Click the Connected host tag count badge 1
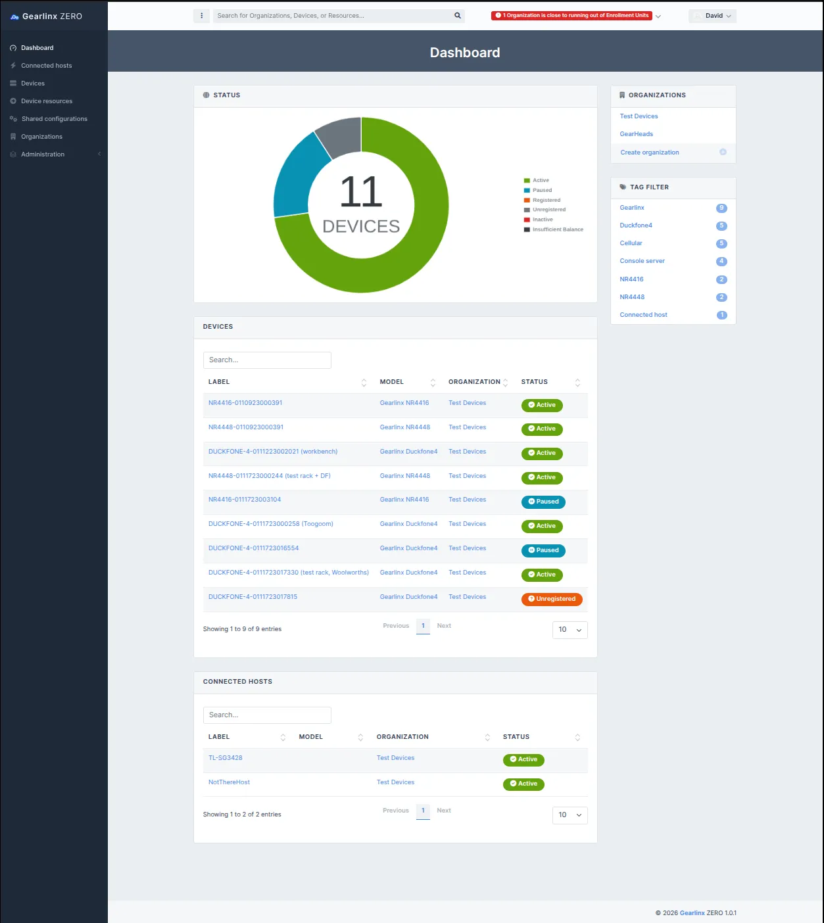The width and height of the screenshot is (824, 923). tap(721, 316)
